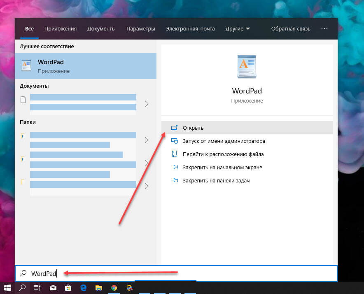
Task: Click the Открыть open icon
Action: pyautogui.click(x=174, y=128)
